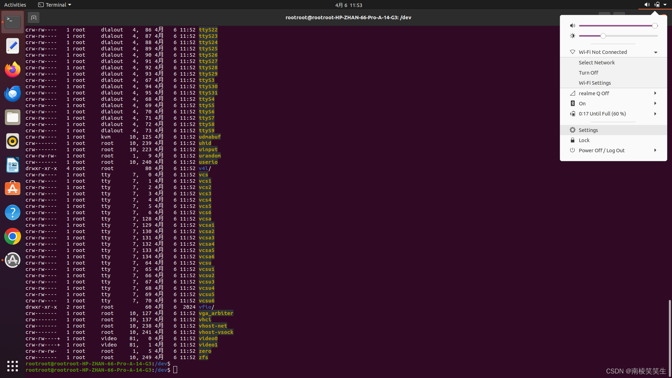
Task: Open Wi-Fi Settings link
Action: click(595, 83)
